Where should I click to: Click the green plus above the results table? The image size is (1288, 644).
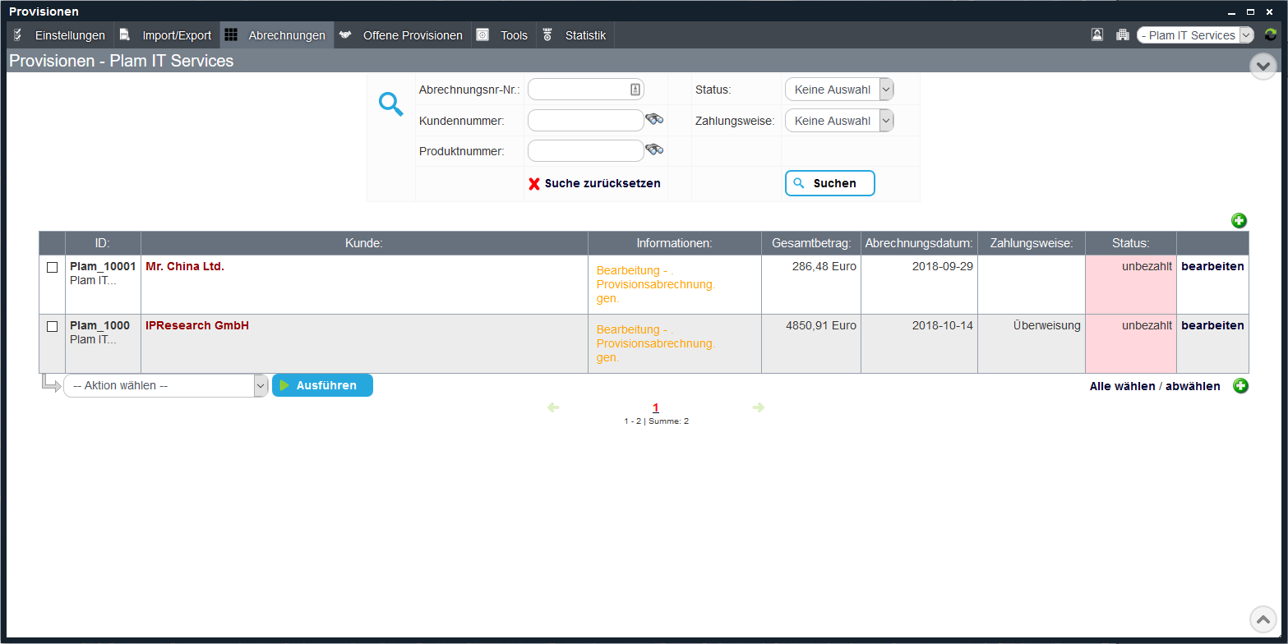point(1239,220)
